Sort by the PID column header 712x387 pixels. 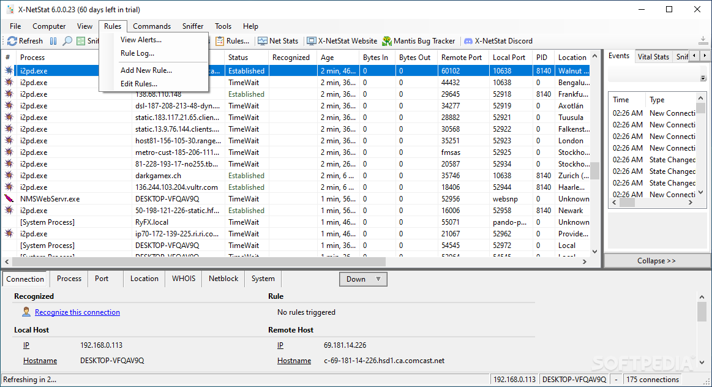click(x=544, y=57)
